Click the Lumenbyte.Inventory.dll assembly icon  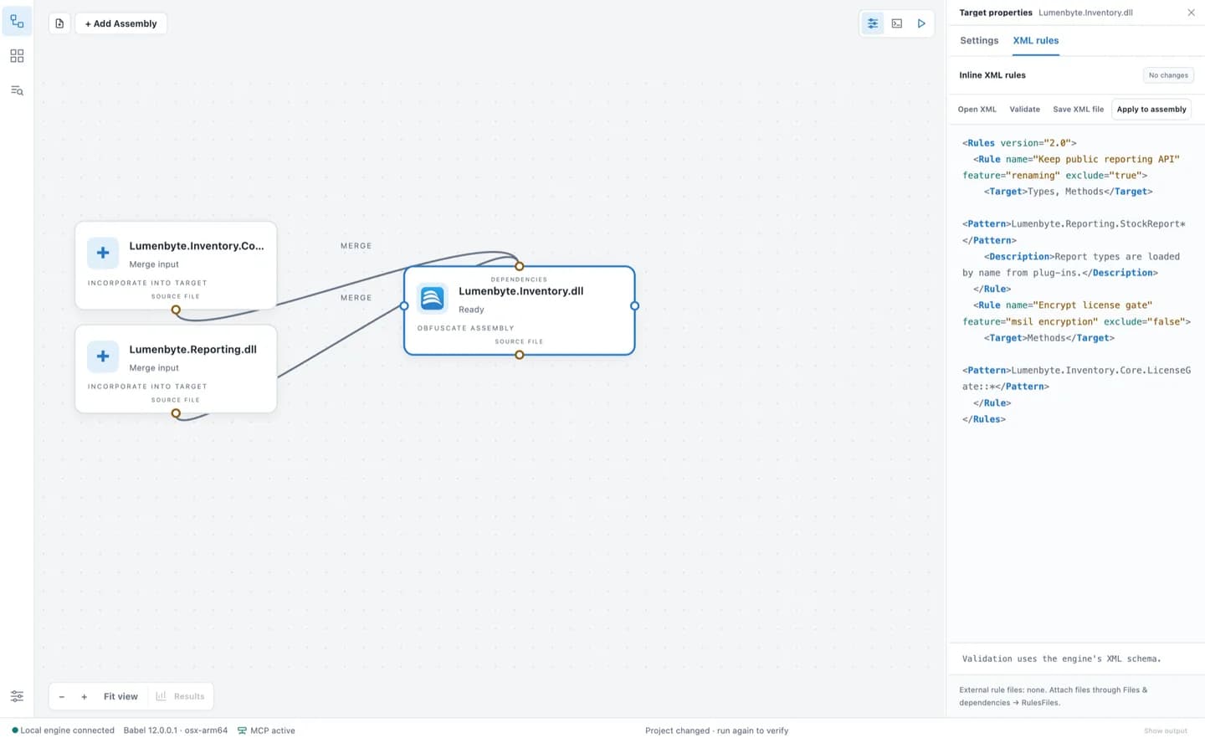[x=433, y=298]
